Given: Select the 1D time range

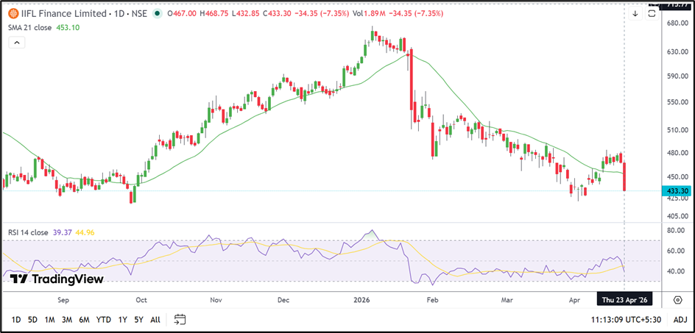Looking at the screenshot, I should [x=15, y=320].
